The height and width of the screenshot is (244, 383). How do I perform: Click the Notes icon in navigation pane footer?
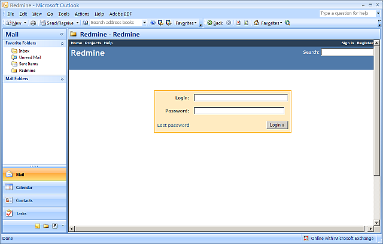tap(37, 226)
